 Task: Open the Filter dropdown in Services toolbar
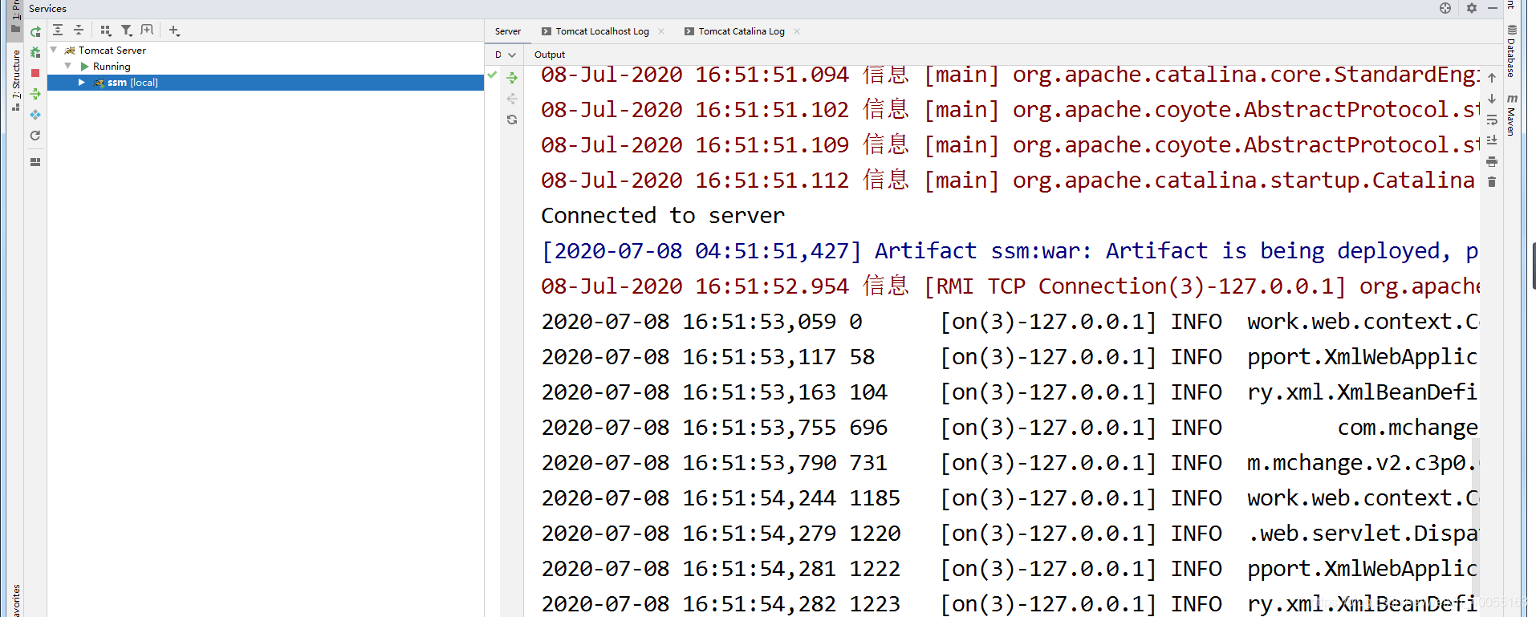pyautogui.click(x=127, y=30)
